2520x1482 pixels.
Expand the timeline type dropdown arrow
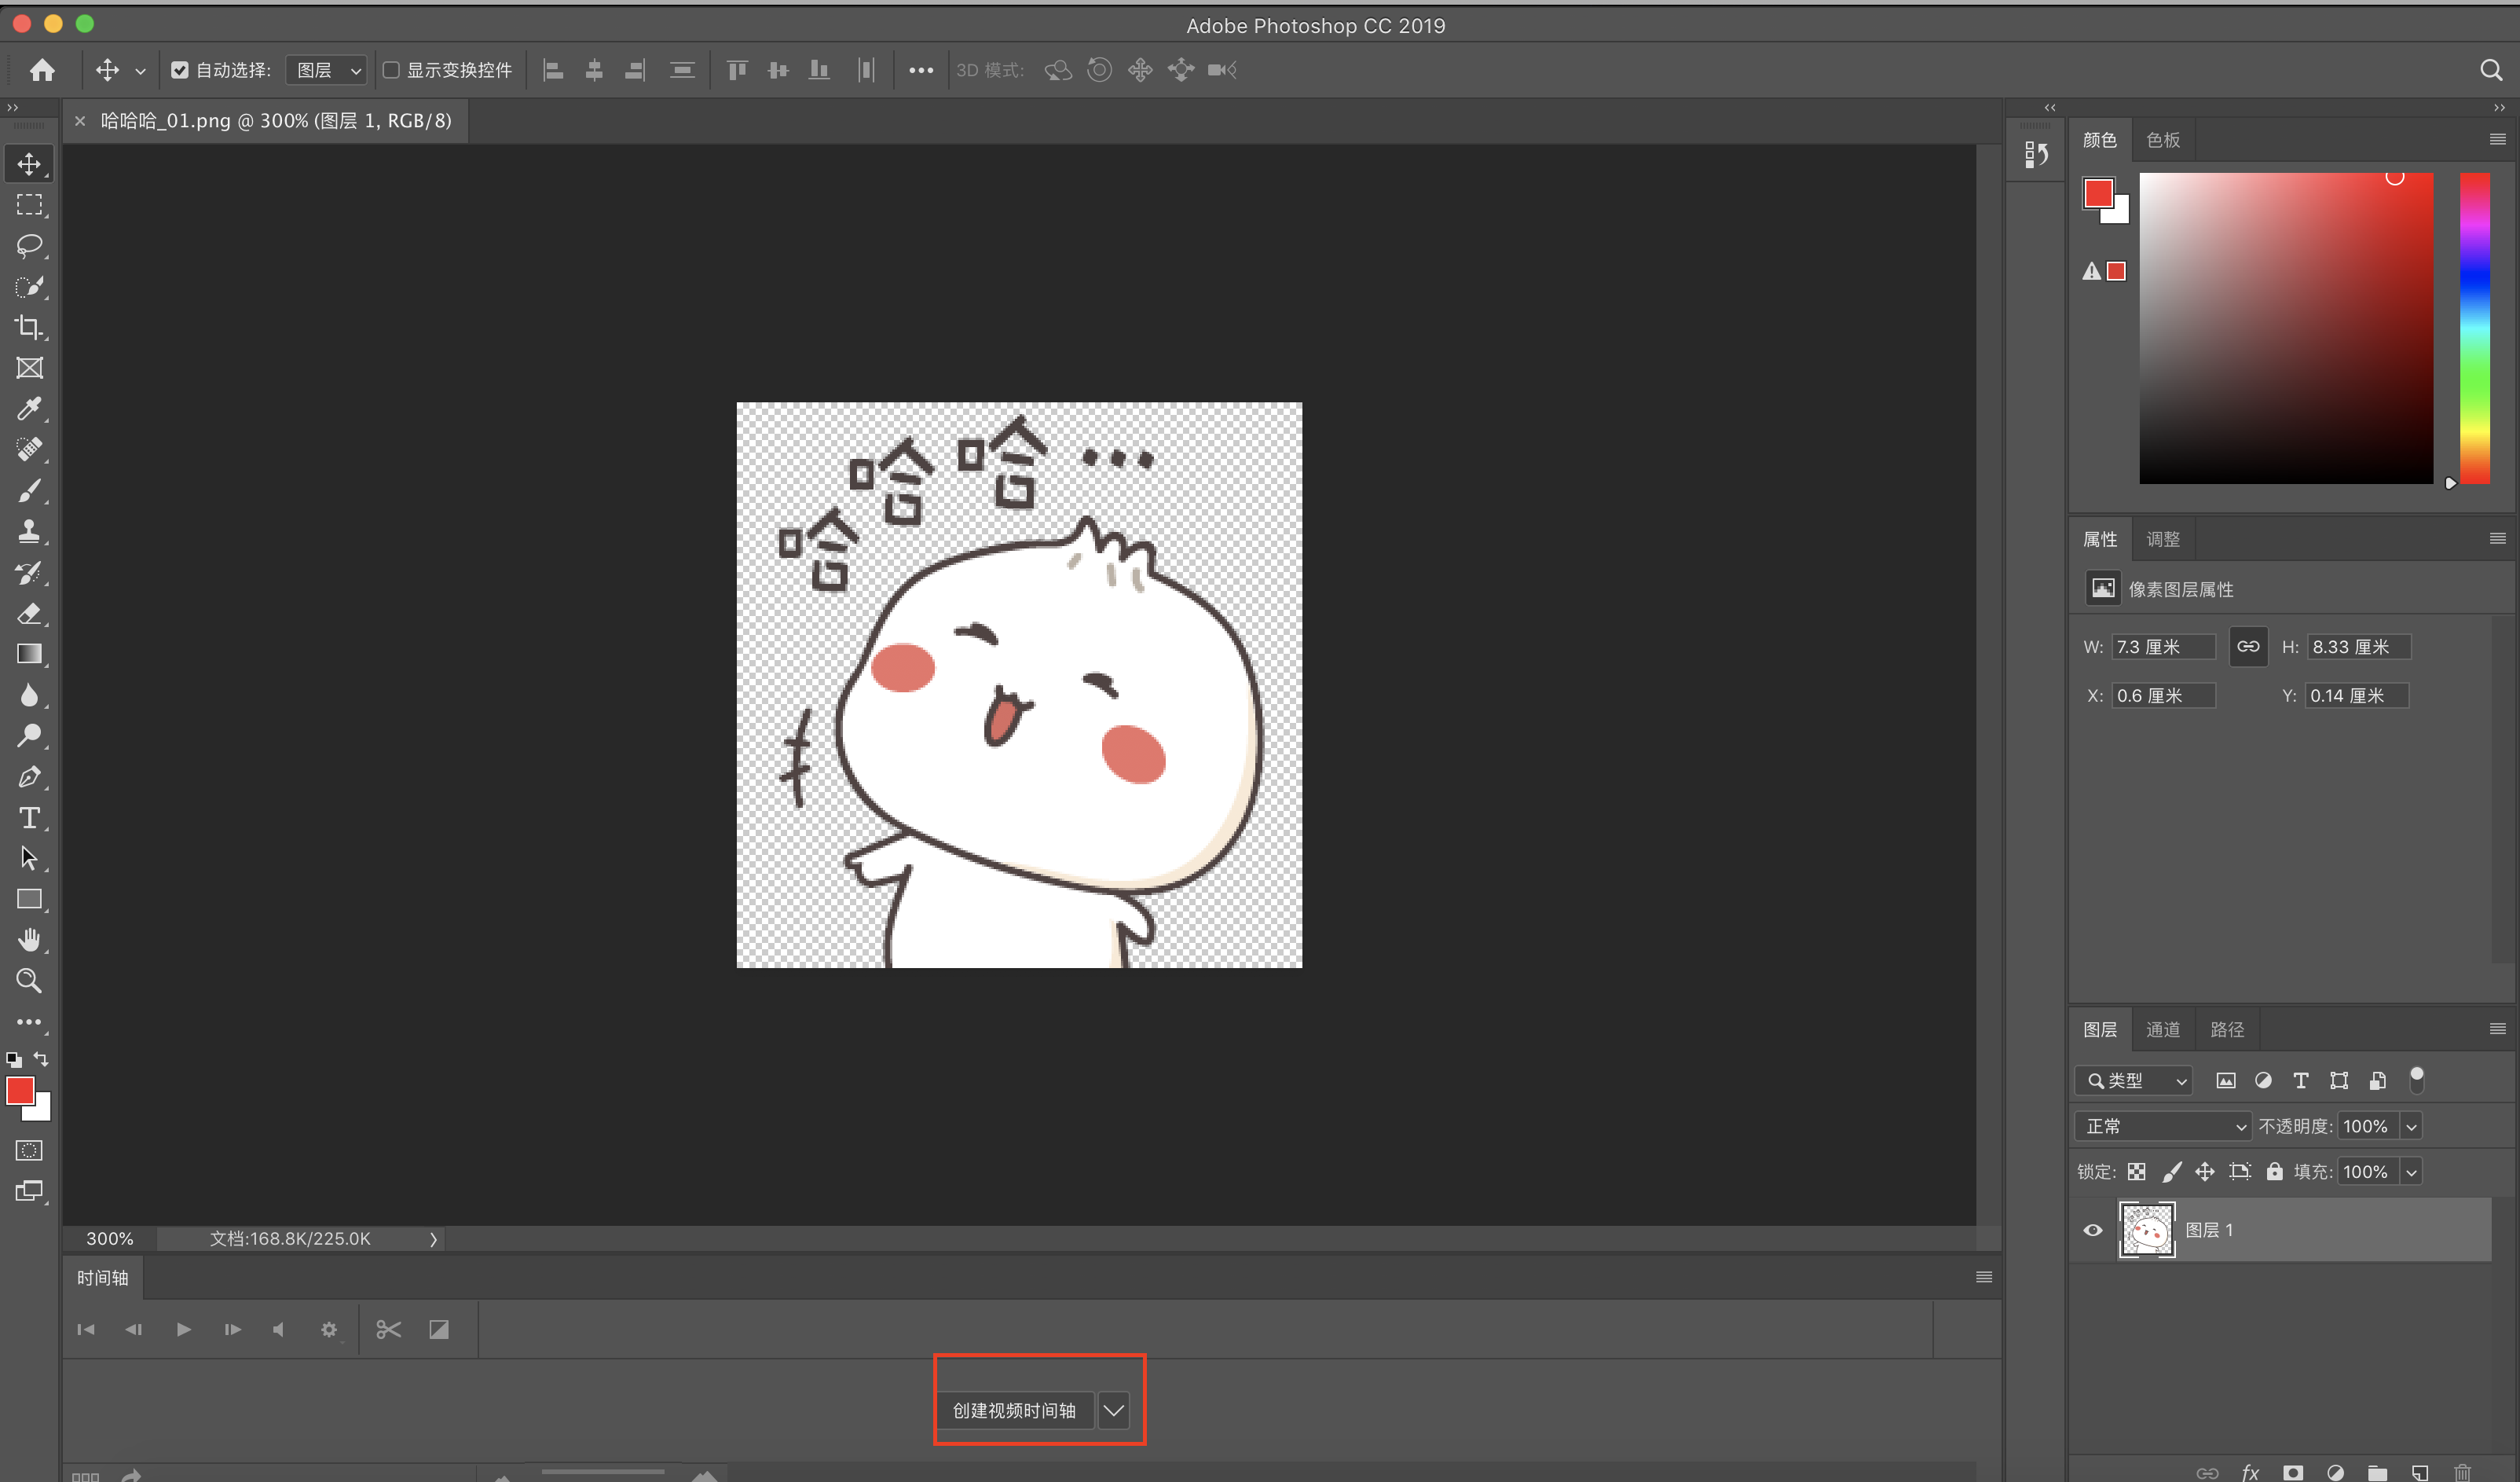[1113, 1410]
